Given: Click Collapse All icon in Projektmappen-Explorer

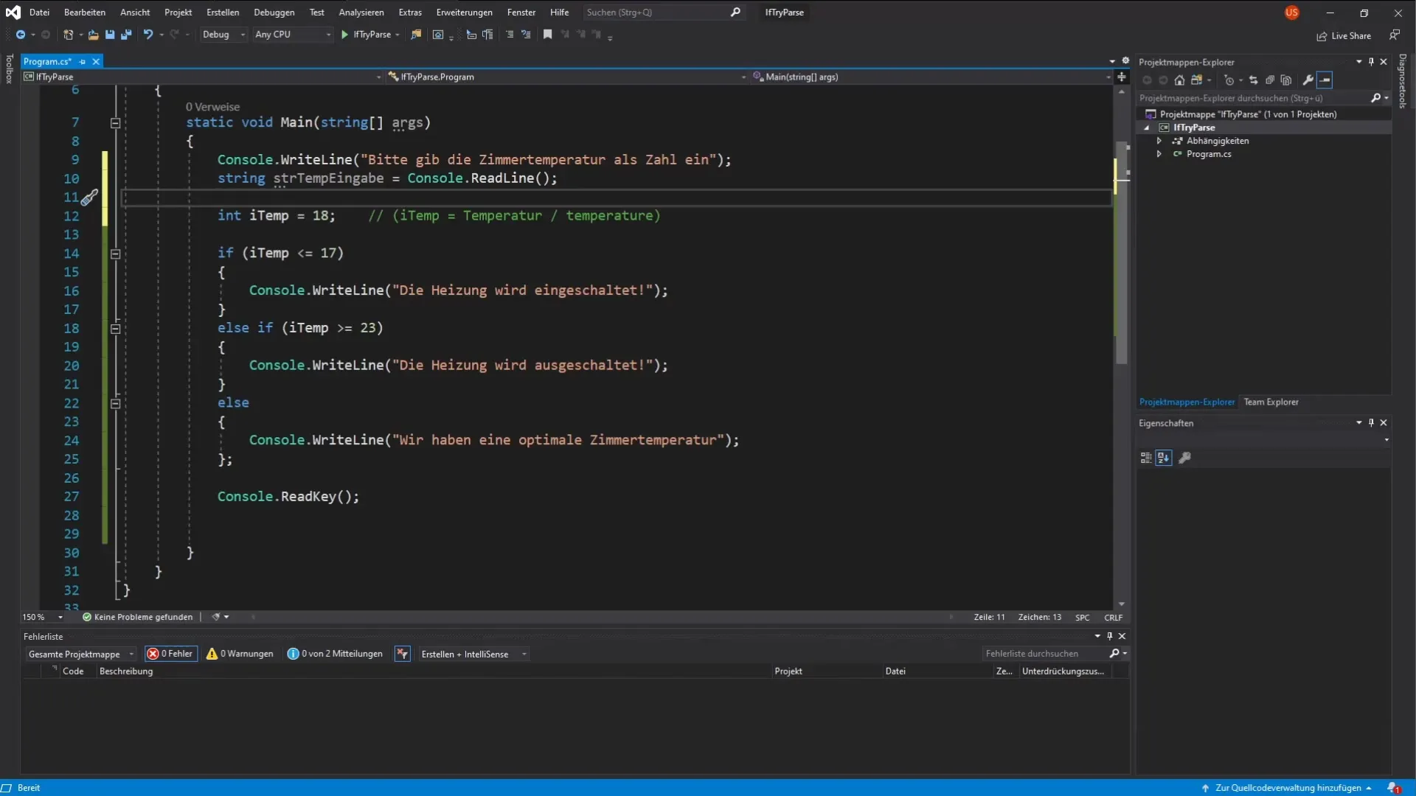Looking at the screenshot, I should [x=1270, y=80].
